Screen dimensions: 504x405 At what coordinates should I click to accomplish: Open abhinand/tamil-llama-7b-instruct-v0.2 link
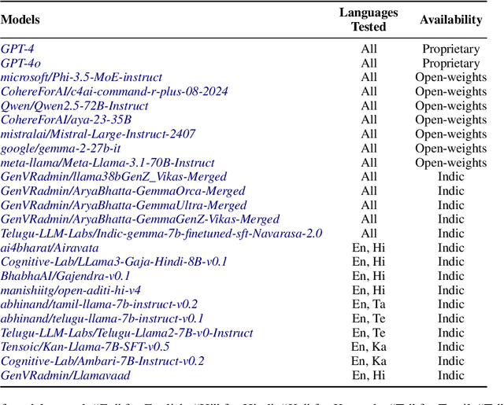(99, 304)
